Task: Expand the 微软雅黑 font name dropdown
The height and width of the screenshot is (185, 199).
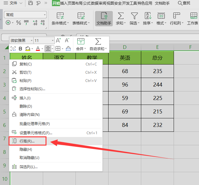Action: point(32,40)
